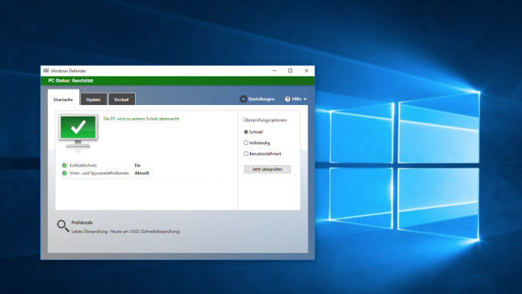Minimize the Windows Defender window
The height and width of the screenshot is (294, 522).
coord(274,71)
